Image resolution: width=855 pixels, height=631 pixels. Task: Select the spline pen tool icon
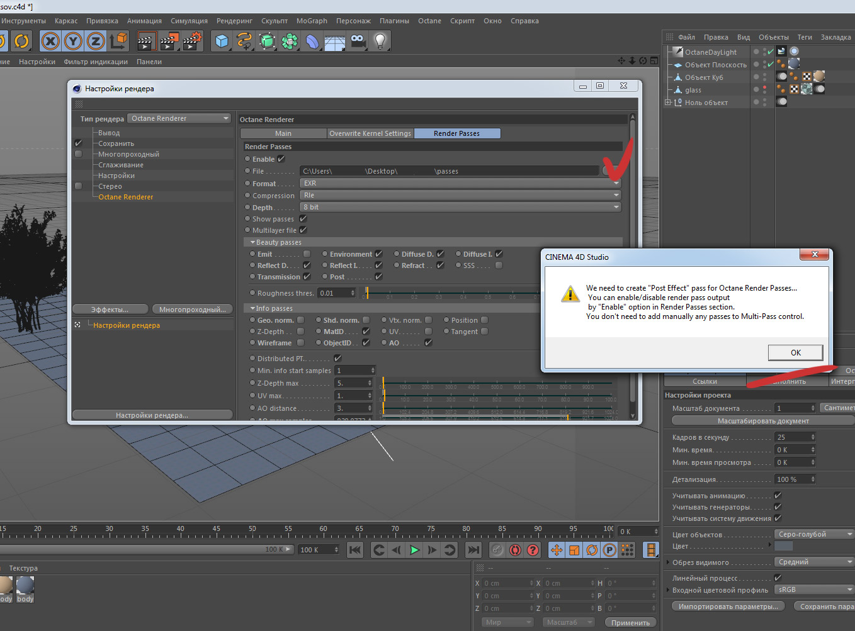[244, 42]
